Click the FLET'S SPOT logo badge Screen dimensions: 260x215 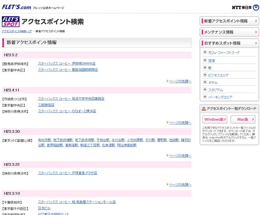click(x=11, y=21)
